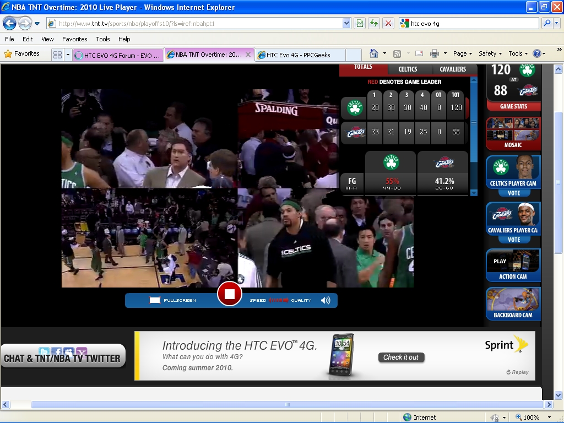Click Check it out on HTC ad
The image size is (564, 423).
(x=401, y=357)
